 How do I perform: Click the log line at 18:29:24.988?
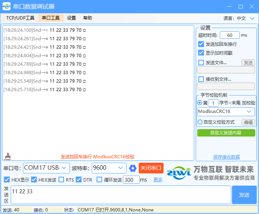(x=45, y=72)
